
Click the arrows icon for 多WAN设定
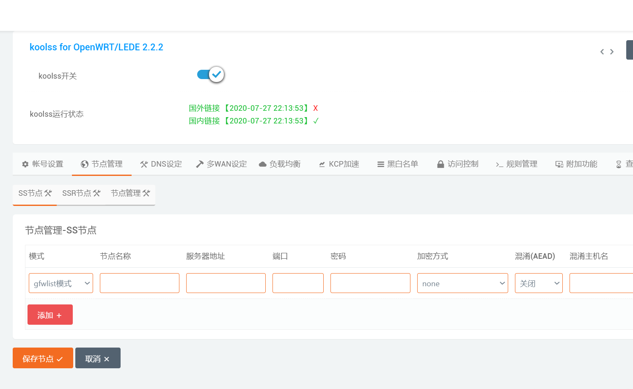pos(199,164)
